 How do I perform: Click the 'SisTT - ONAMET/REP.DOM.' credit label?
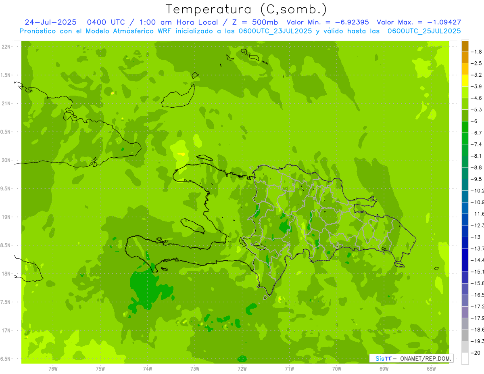(411, 358)
